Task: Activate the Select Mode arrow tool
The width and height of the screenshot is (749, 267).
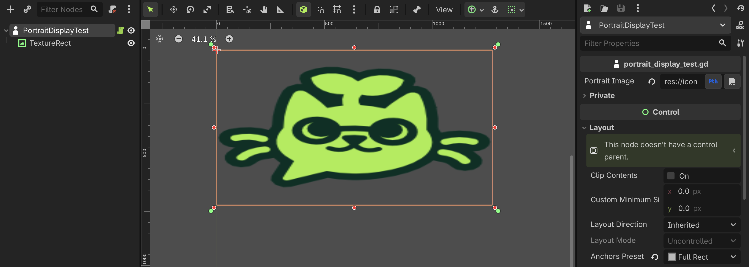Action: [150, 10]
